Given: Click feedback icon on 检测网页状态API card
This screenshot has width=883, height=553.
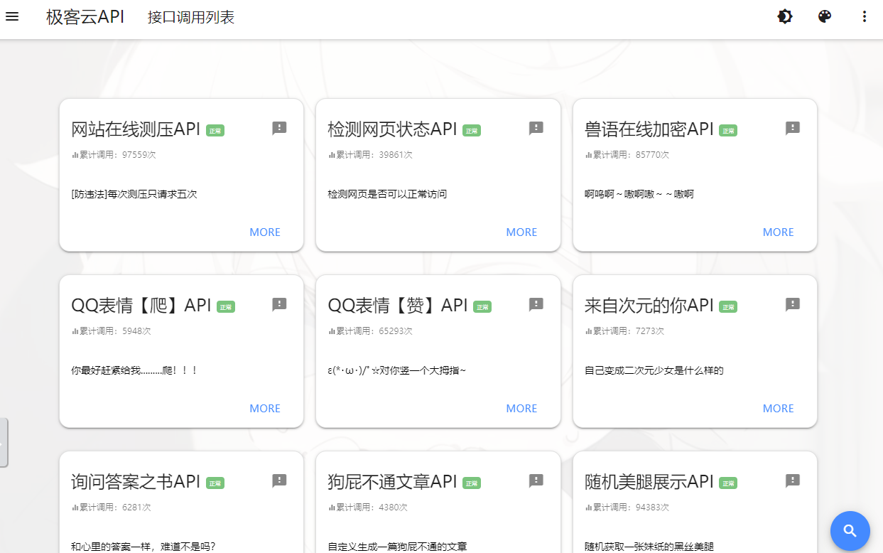Looking at the screenshot, I should [x=536, y=128].
